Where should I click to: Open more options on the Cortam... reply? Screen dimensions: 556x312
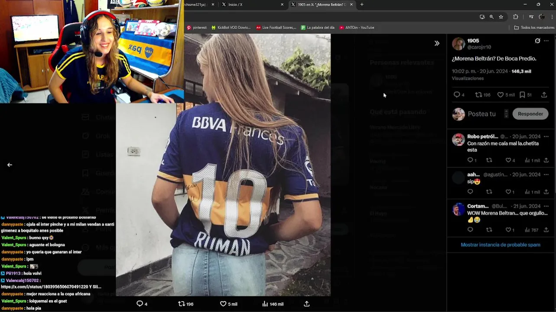point(546,206)
